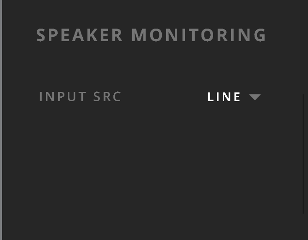The image size is (308, 240).
Task: Click the scrollbar track beside the panel
Action: tap(303, 154)
